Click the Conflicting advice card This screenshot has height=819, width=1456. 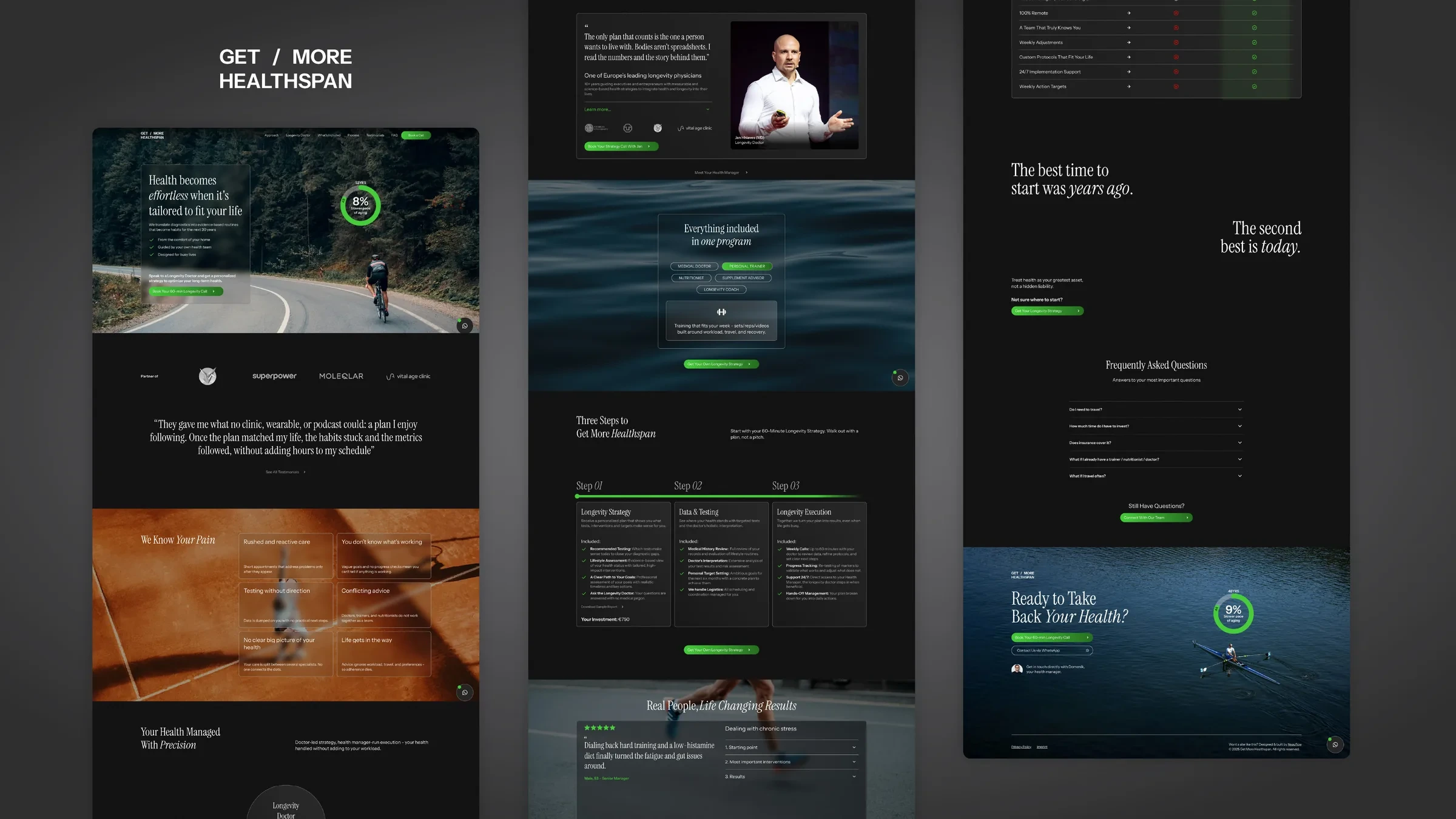(384, 605)
